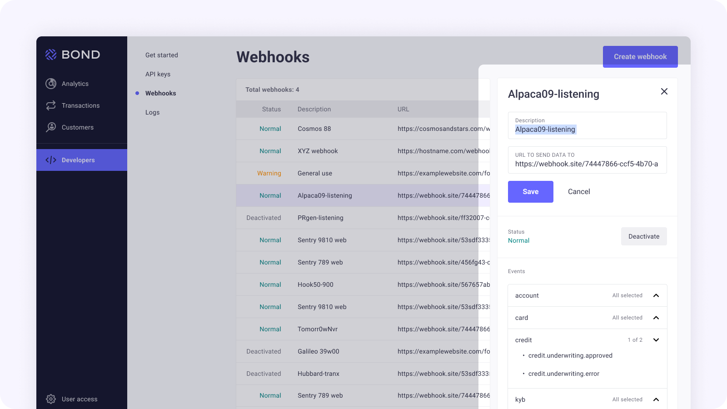This screenshot has height=409, width=727.
Task: Click the Status column header
Action: click(x=271, y=109)
